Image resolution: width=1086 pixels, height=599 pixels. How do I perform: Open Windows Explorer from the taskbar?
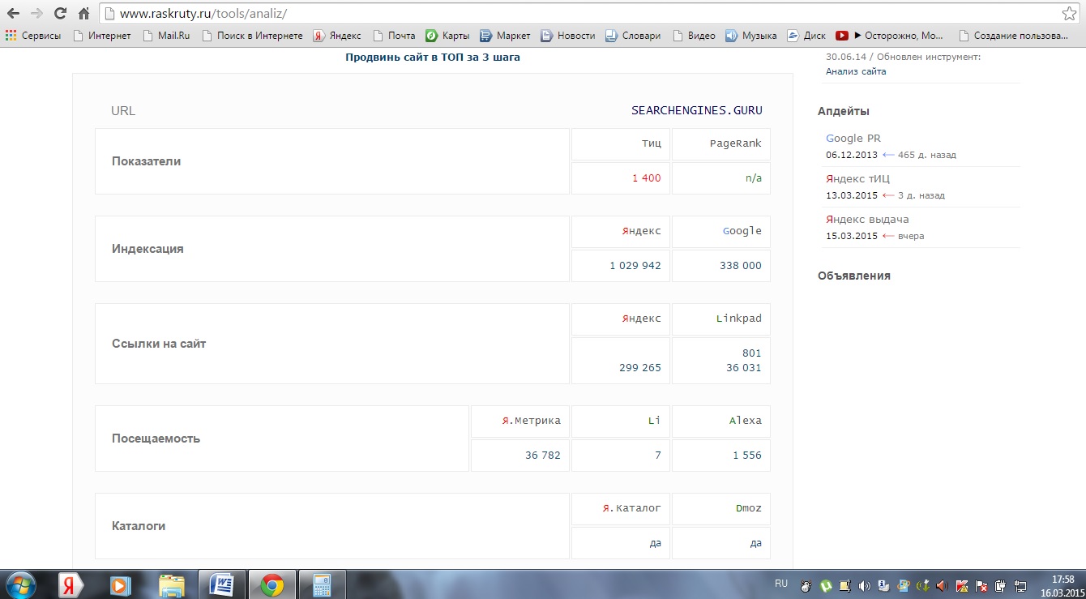coord(171,584)
